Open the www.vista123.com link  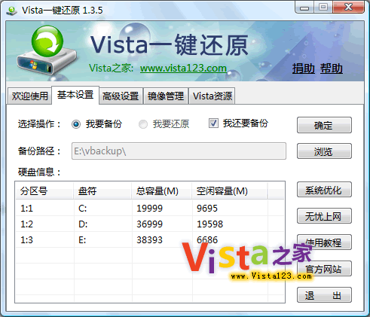[x=183, y=69]
